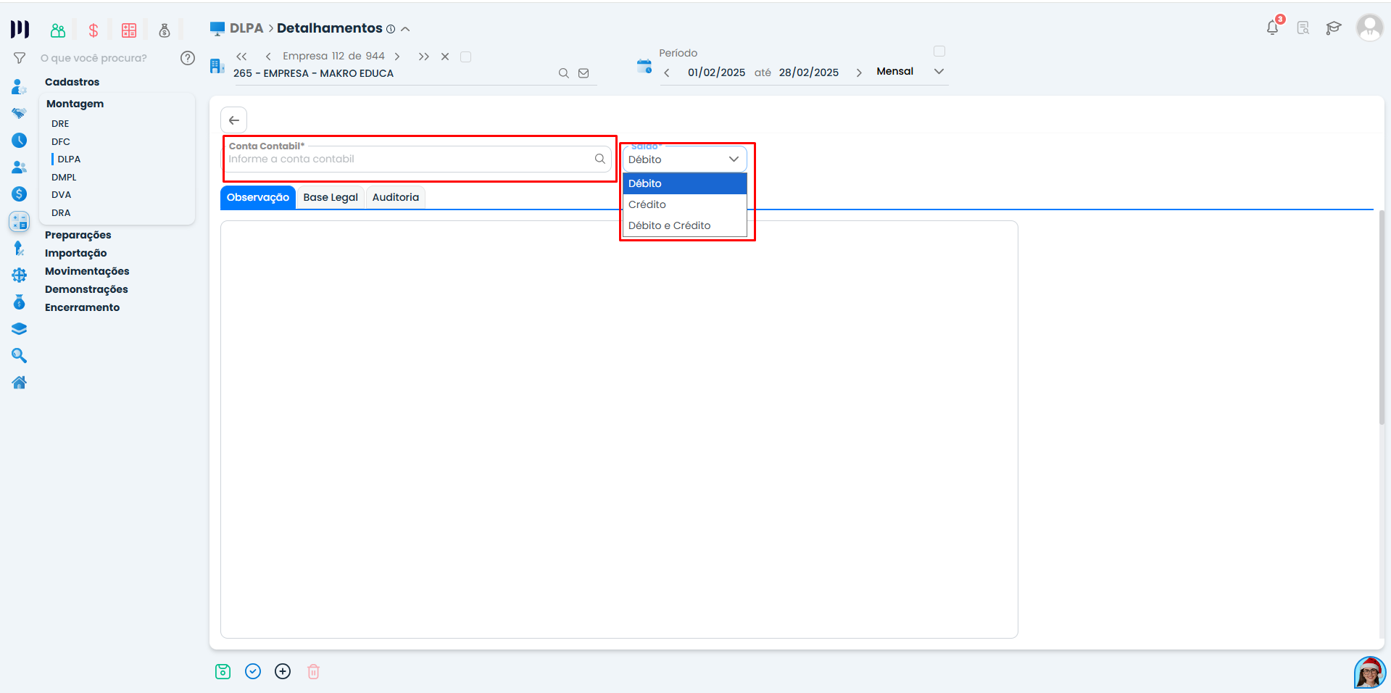The width and height of the screenshot is (1391, 693).
Task: Click the blue checkmark confirm icon
Action: pyautogui.click(x=253, y=671)
